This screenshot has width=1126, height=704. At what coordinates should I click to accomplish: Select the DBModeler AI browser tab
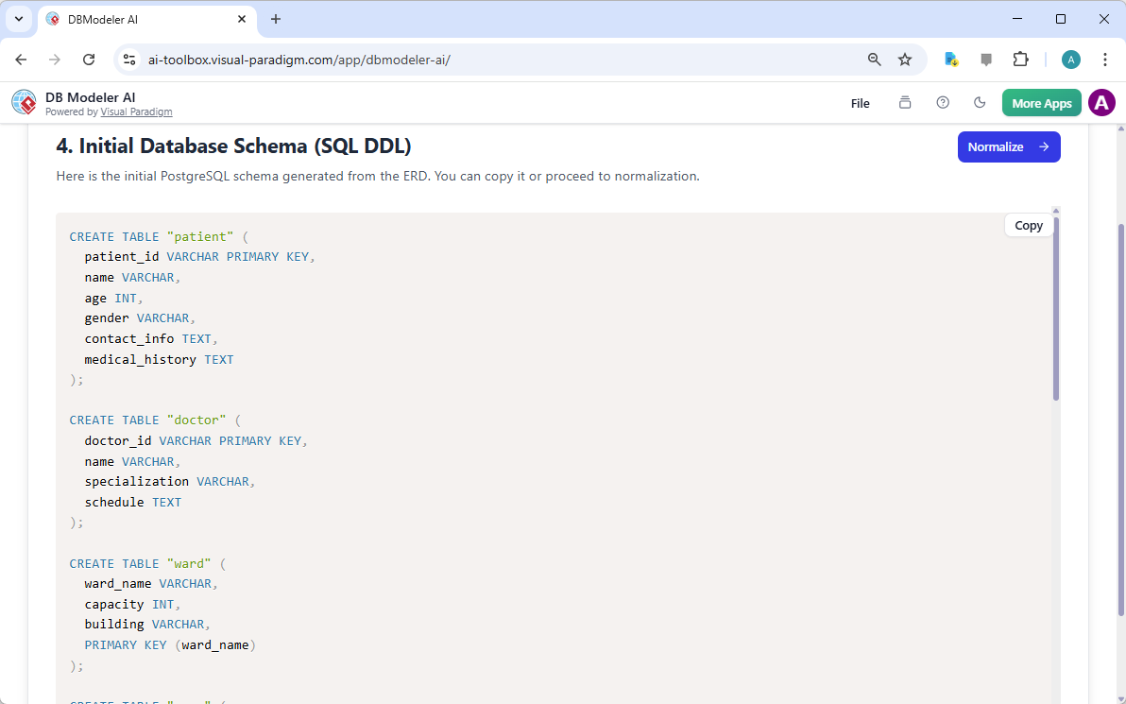[132, 18]
